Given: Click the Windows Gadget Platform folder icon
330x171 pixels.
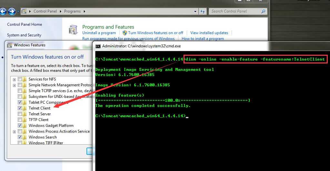Looking at the screenshot, I should point(25,126).
